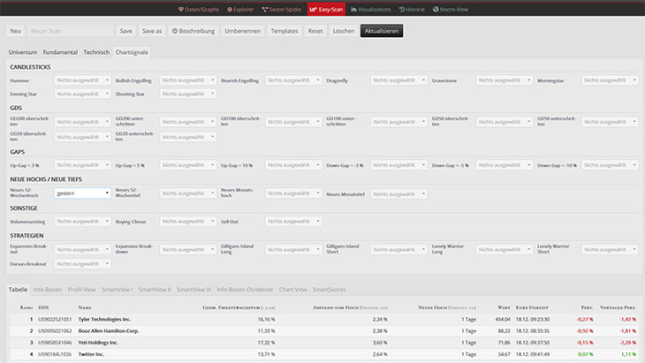Open the Bearish Engulfing dropdown
Viewport: 645px width, 363px height.
(x=293, y=80)
